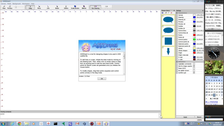Close the Shapes Library panel
The image size is (224, 126).
pyautogui.click(x=174, y=11)
